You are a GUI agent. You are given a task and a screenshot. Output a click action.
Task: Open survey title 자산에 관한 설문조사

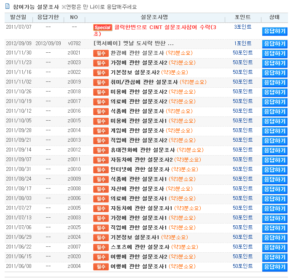point(137,189)
